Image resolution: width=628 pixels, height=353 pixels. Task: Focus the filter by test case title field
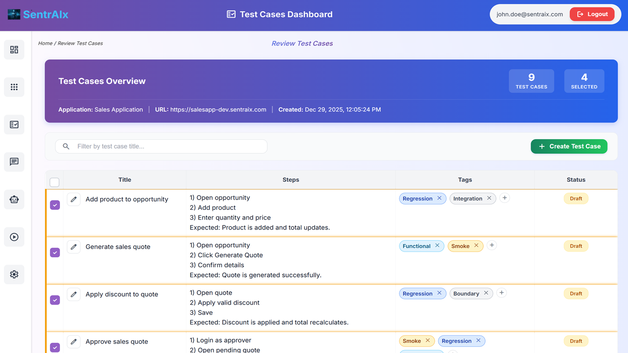(x=161, y=146)
